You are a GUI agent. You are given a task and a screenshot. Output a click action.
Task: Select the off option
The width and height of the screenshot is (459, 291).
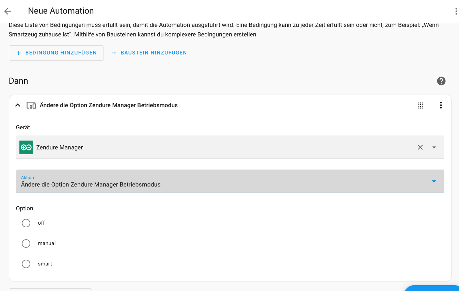(26, 223)
